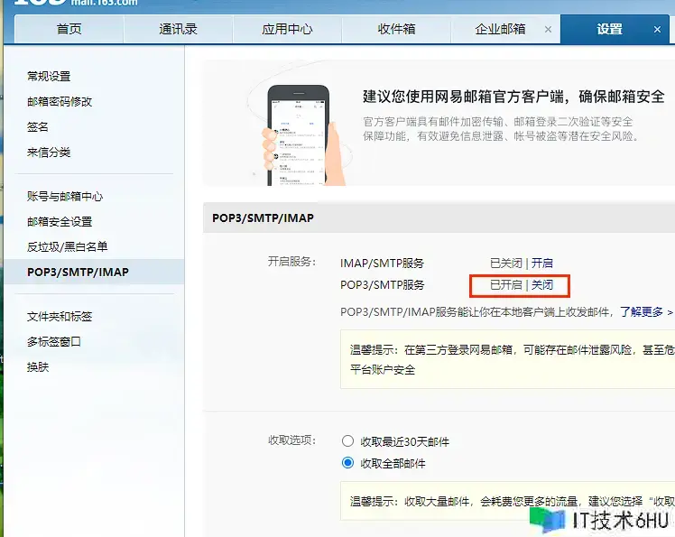Select 收取全部邮件 radio option

coord(347,463)
